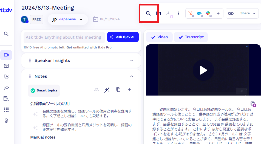Viewport: 261px width, 144px height.
Task: Open Get unlimited with tl;dv Pro link
Action: click(x=89, y=47)
